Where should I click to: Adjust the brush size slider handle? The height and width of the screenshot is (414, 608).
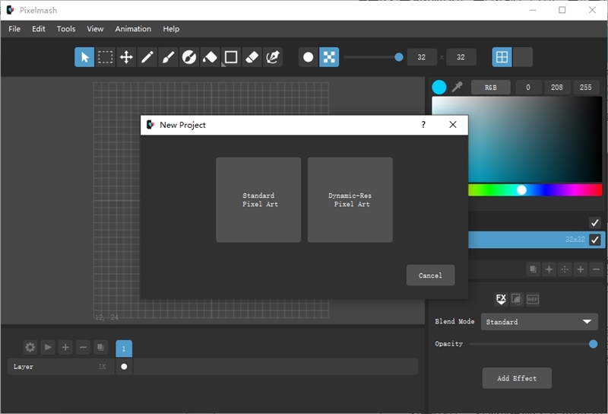pos(398,57)
